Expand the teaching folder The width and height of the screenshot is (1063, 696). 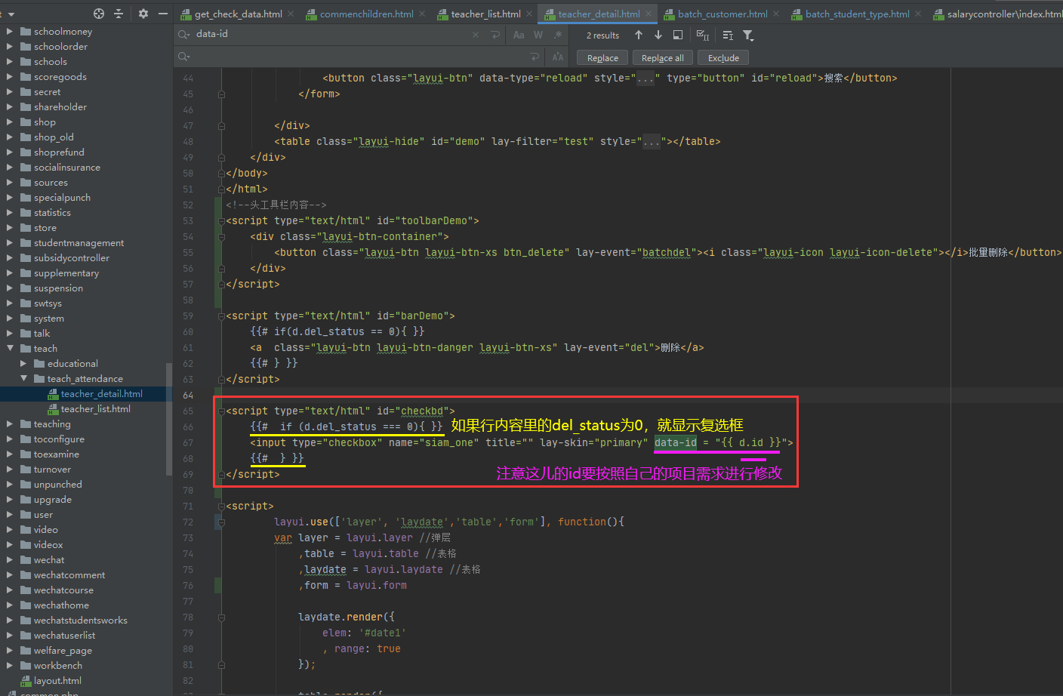[x=10, y=423]
